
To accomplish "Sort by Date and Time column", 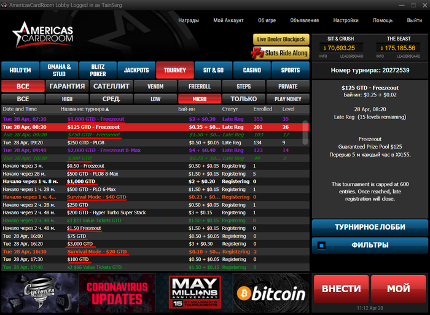I will point(20,109).
